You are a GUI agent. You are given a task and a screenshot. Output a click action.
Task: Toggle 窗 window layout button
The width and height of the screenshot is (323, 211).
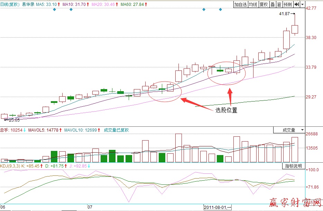coord(279,4)
